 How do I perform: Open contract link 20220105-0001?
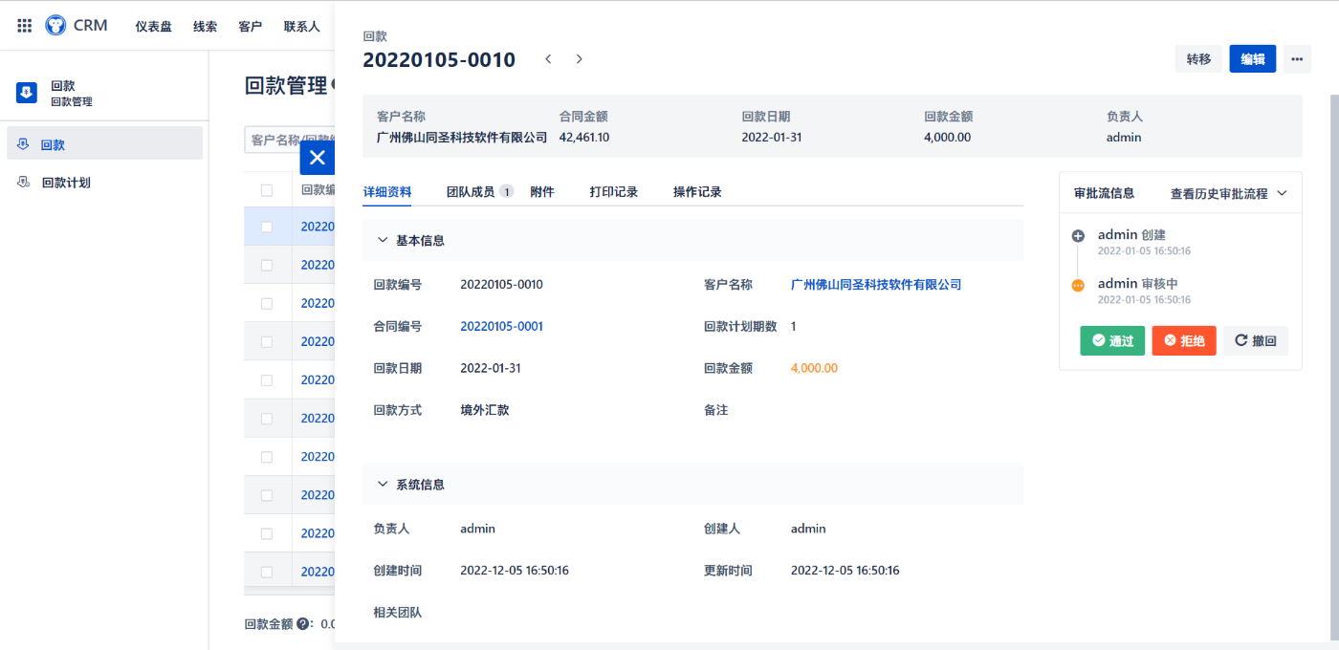coord(501,326)
